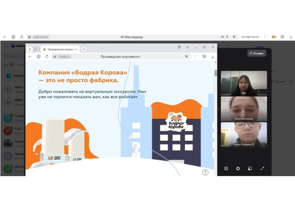The height and width of the screenshot is (221, 295).
Task: Click the camera icon in the outer address bar
Action: point(222,37)
